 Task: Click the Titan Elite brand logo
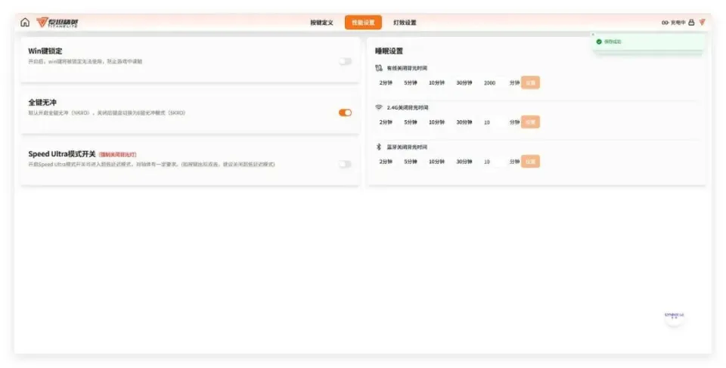(57, 22)
